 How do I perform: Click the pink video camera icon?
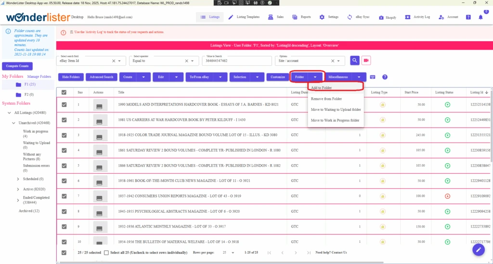click(x=366, y=60)
